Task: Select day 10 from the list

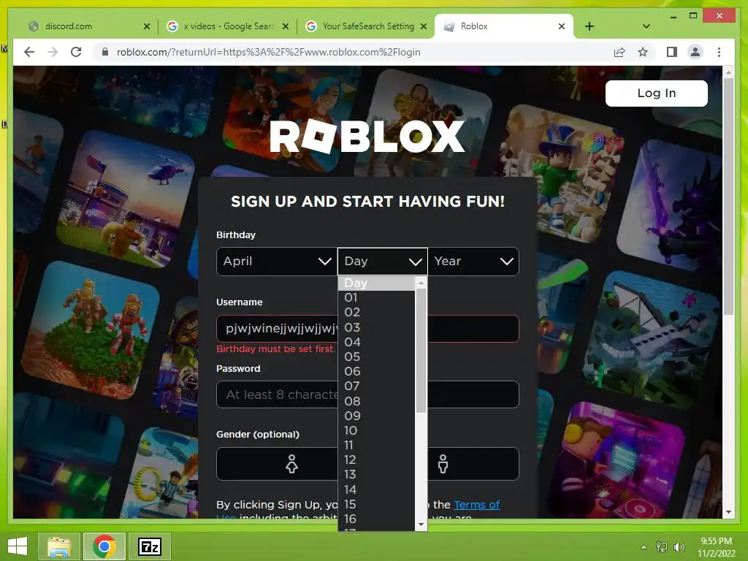Action: [x=376, y=431]
